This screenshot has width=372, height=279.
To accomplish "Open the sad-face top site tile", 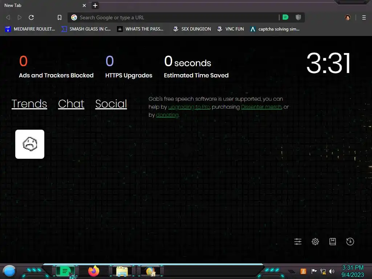I will 30,144.
